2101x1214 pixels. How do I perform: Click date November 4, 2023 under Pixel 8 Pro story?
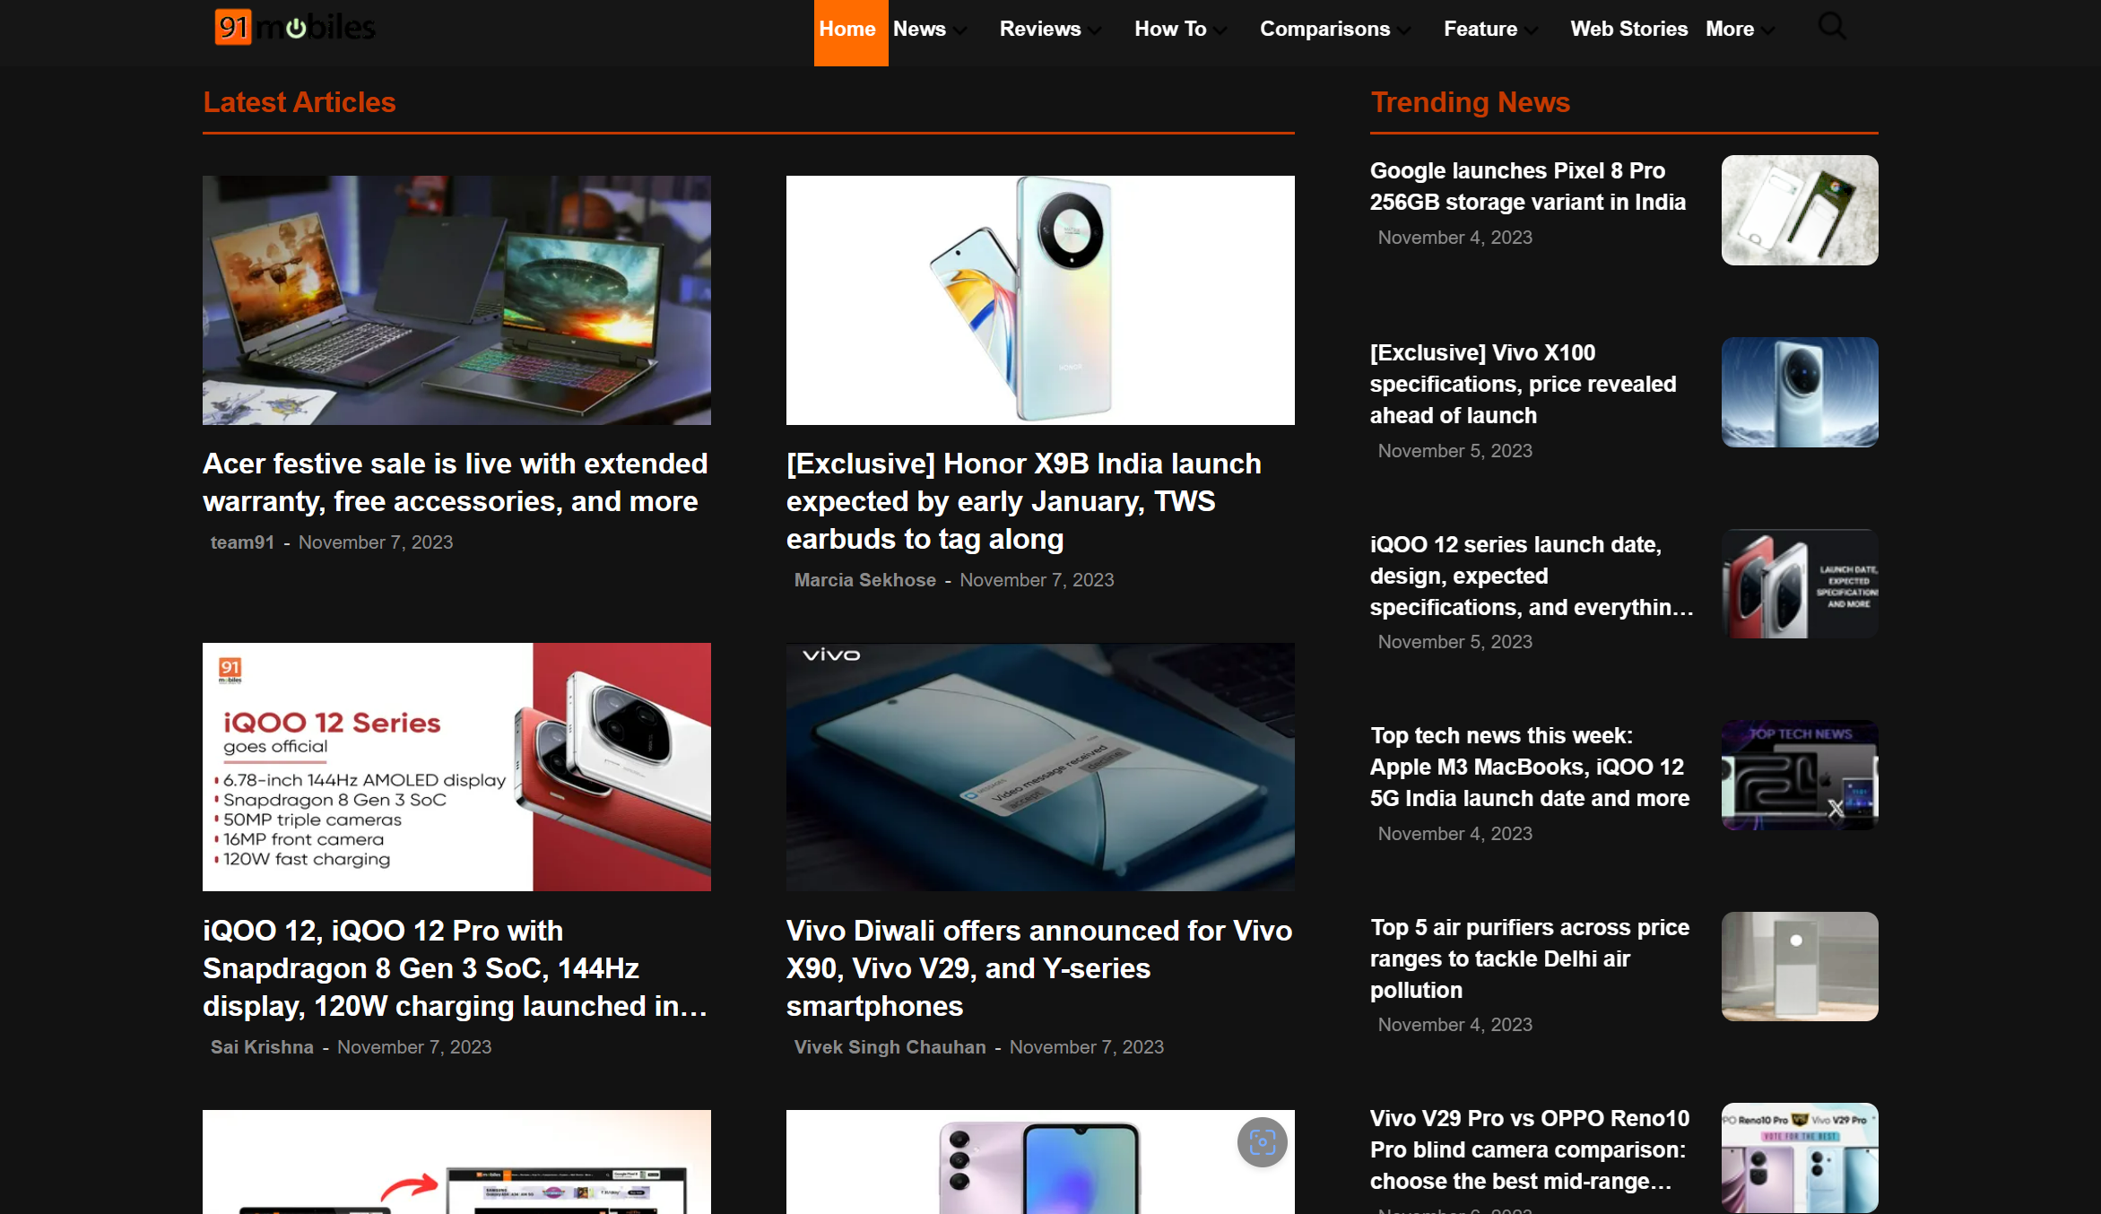(1454, 238)
